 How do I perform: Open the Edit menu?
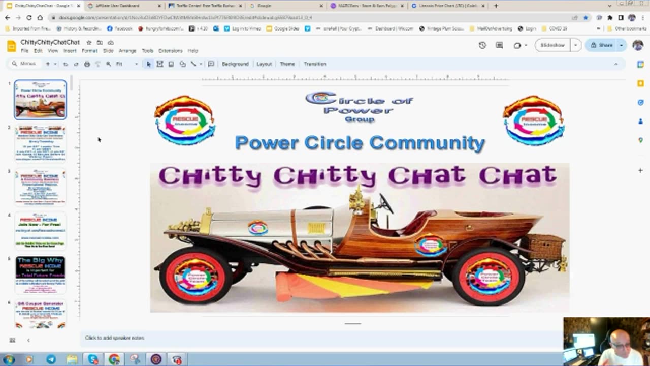38,51
